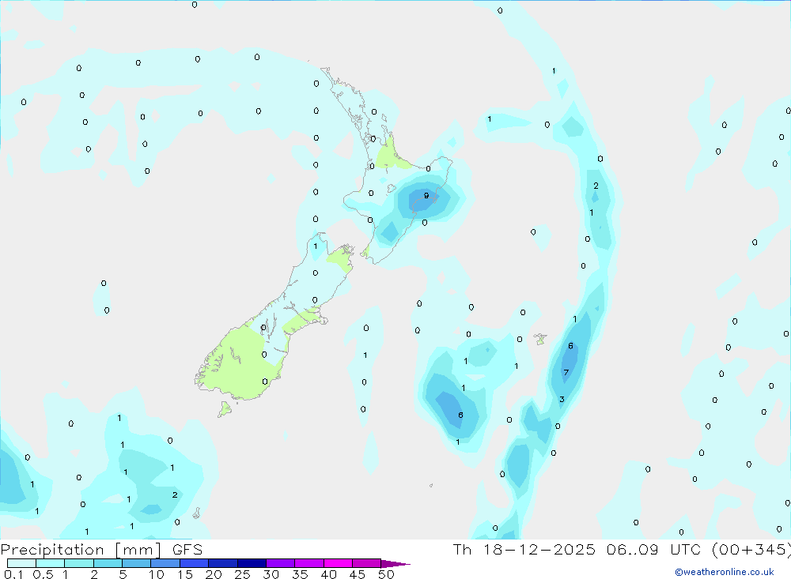Click the 10–15 mm blue legend segment
The height and width of the screenshot is (579, 791).
165,563
